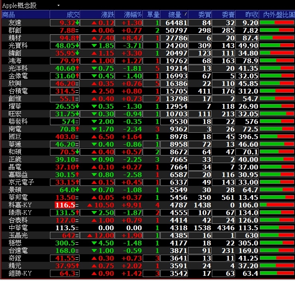The height and width of the screenshot is (281, 295).
Task: Select the 光寶科 stock name
Action: 18,46
